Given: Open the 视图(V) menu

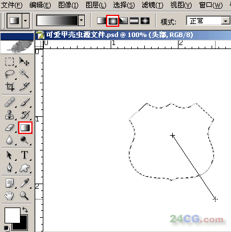Looking at the screenshot, I should point(181,5).
